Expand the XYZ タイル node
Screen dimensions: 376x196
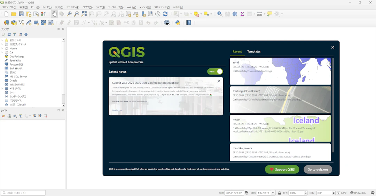(2, 88)
